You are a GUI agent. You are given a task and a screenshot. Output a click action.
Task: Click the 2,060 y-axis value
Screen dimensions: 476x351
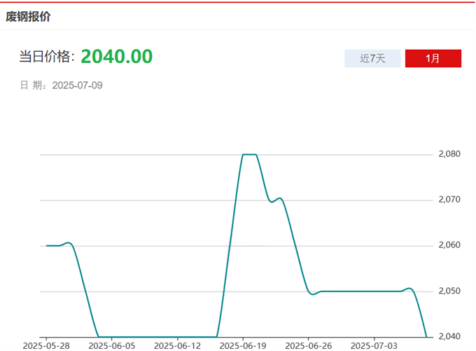450,245
